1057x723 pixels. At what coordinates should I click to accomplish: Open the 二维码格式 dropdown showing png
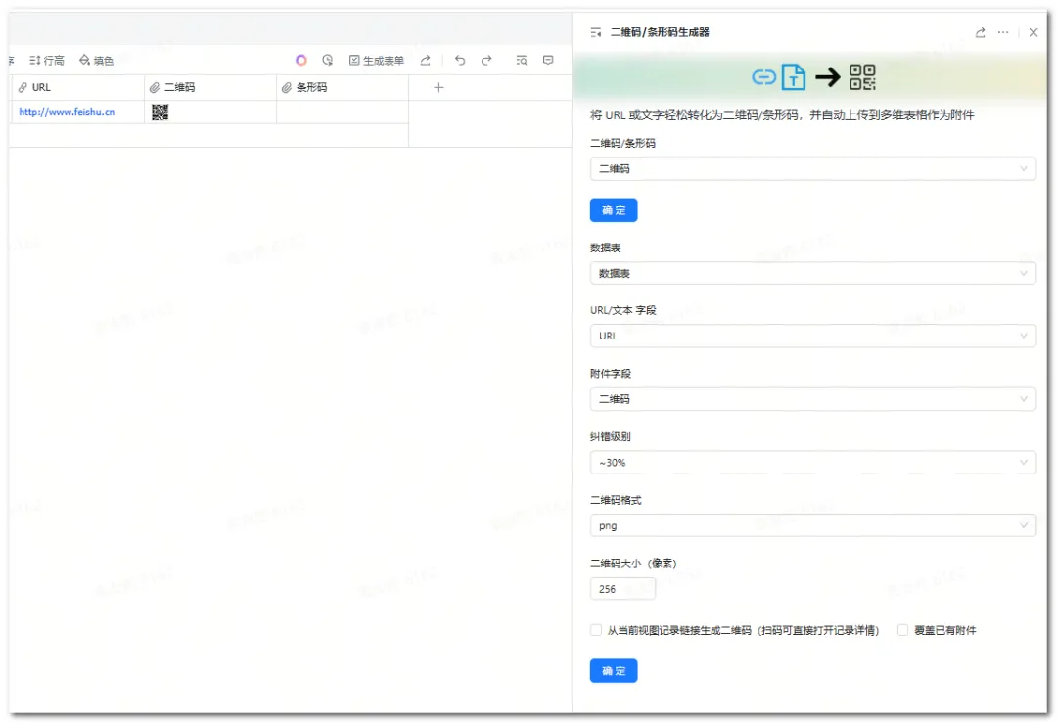[813, 525]
